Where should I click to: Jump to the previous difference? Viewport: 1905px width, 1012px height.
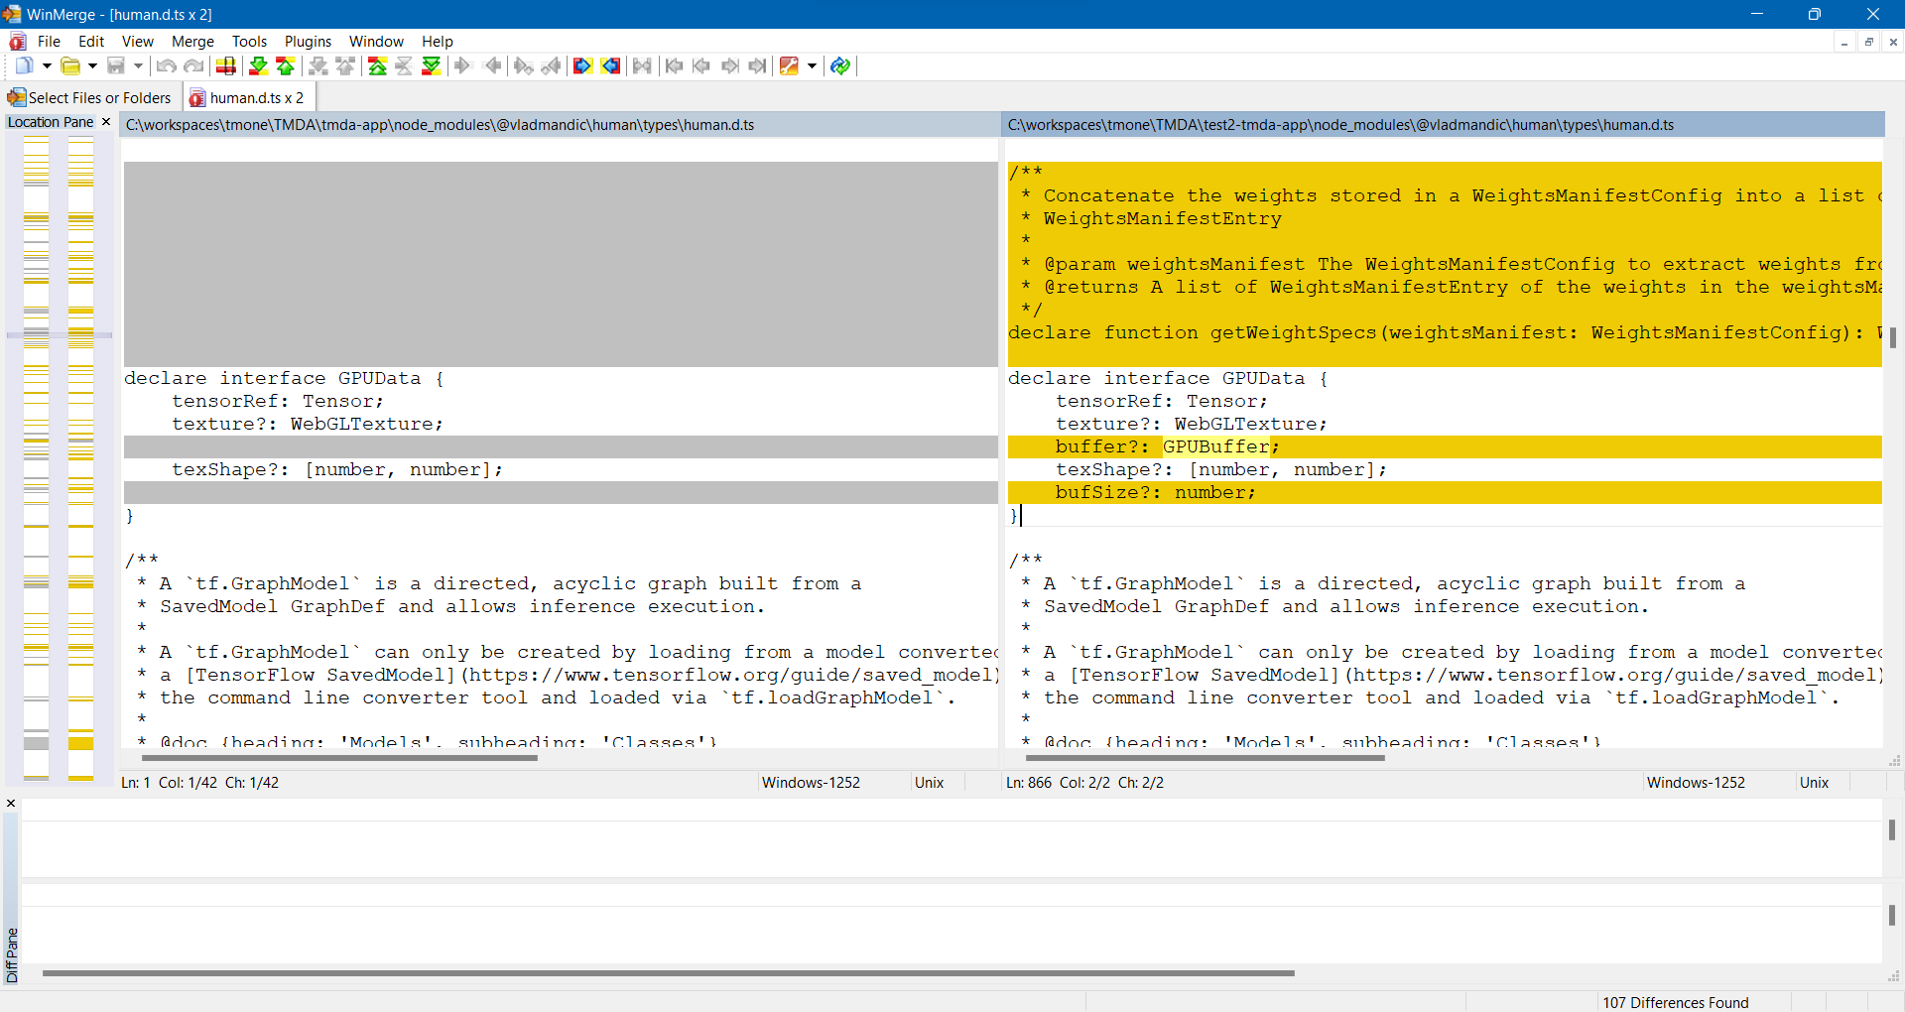285,65
